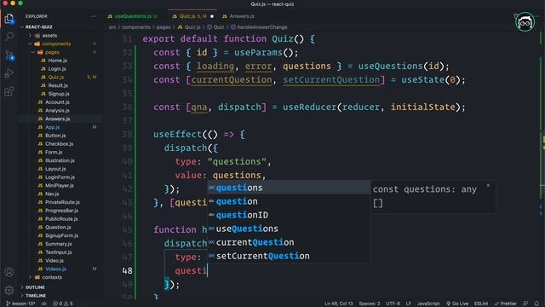Open the Search view in activity bar
The height and width of the screenshot is (307, 545).
pos(9,36)
